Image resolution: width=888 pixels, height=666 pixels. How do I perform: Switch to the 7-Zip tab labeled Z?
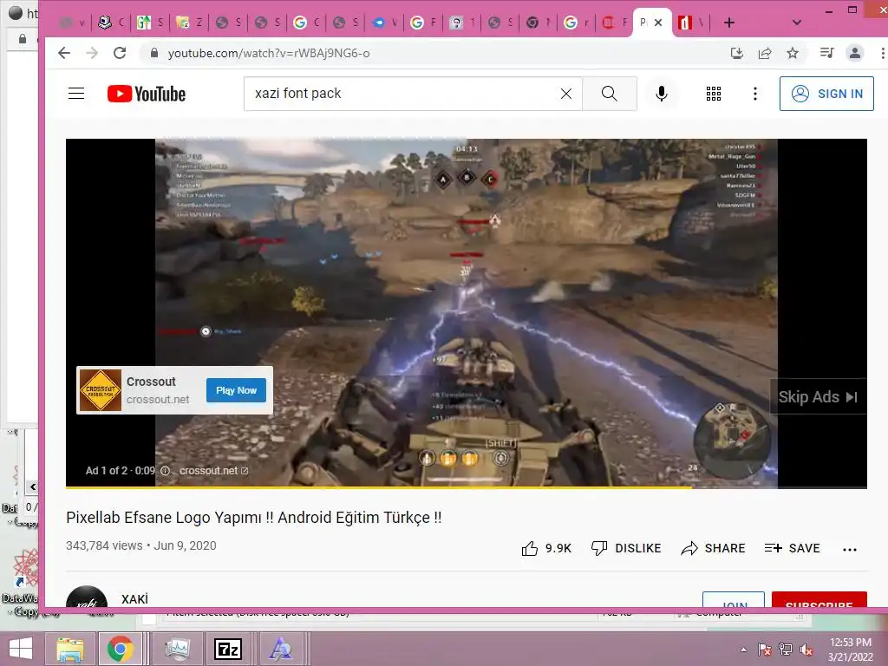click(189, 23)
